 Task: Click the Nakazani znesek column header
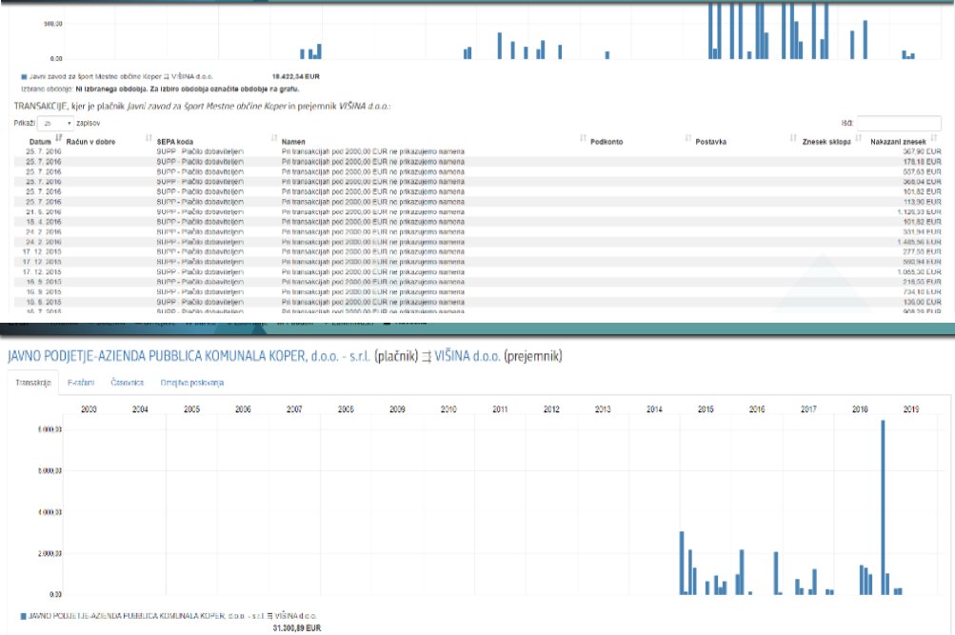898,142
